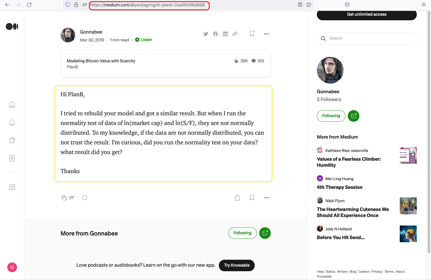The image size is (431, 280).
Task: Open Heartwarming Cuteness article thumbnail
Action: pos(408,206)
